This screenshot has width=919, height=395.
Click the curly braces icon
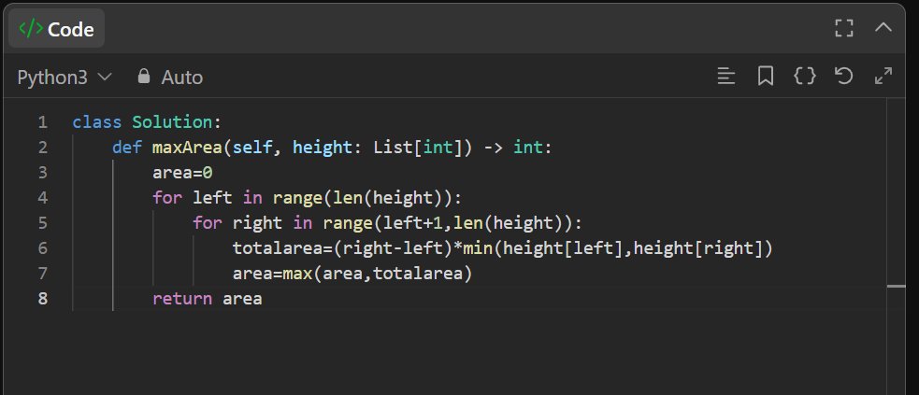[x=805, y=76]
